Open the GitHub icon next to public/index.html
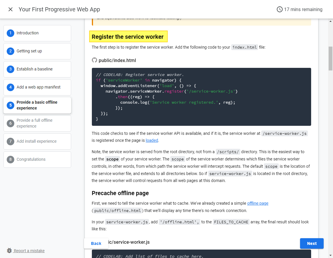This screenshot has width=333, height=258. (94, 60)
